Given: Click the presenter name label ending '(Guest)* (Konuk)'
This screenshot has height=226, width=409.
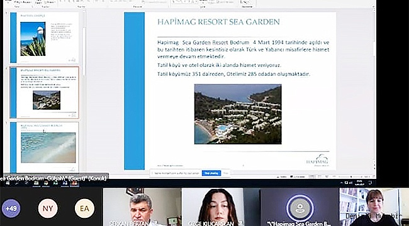Looking at the screenshot, I should (x=54, y=178).
